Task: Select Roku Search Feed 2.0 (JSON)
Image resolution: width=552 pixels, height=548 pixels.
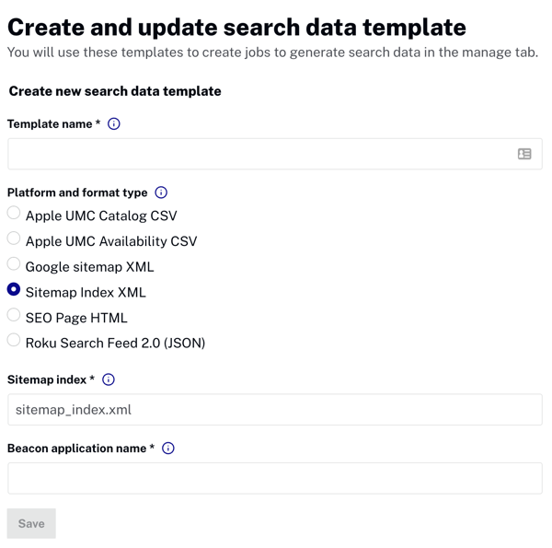Action: [x=14, y=341]
